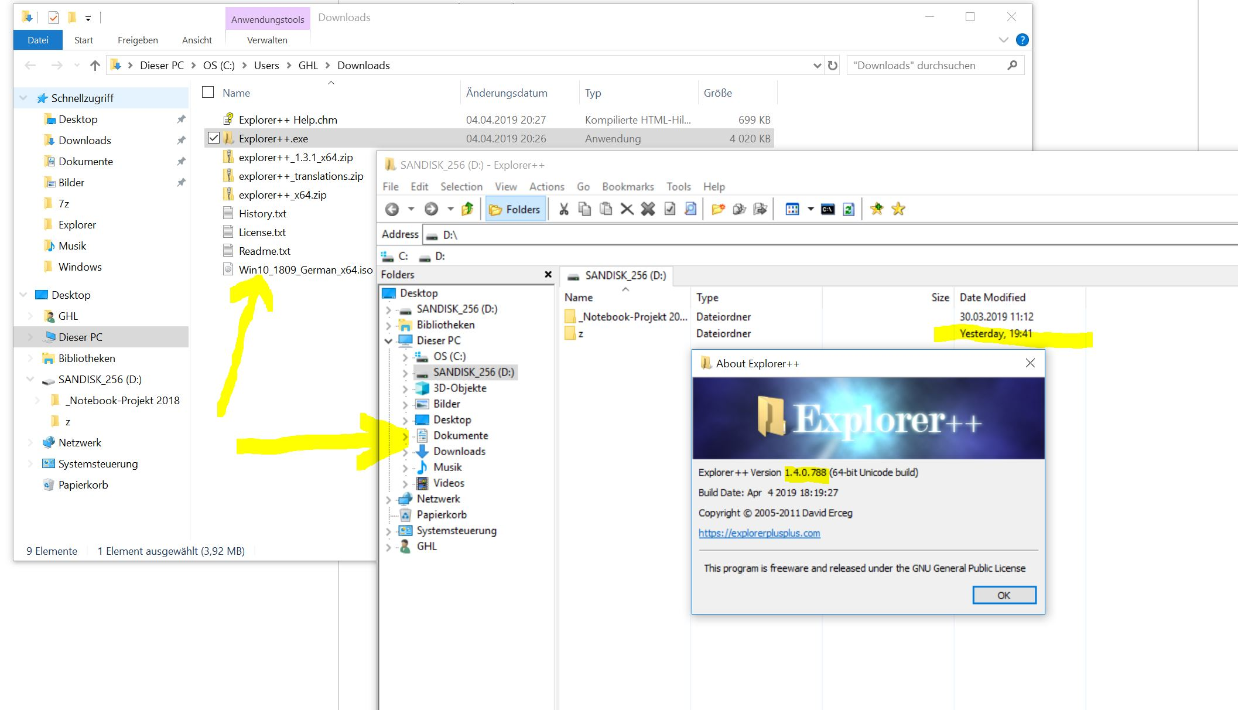Open command prompt via C:\ toolbar icon

click(827, 209)
